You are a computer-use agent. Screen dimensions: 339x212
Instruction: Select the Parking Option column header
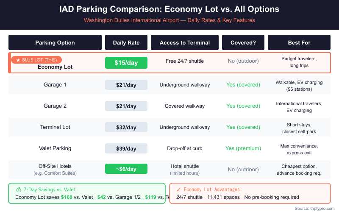pyautogui.click(x=55, y=42)
